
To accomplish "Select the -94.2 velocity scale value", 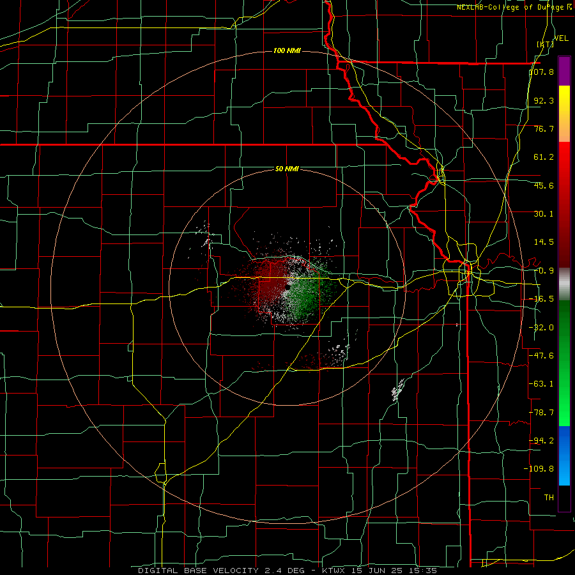I will 542,440.
